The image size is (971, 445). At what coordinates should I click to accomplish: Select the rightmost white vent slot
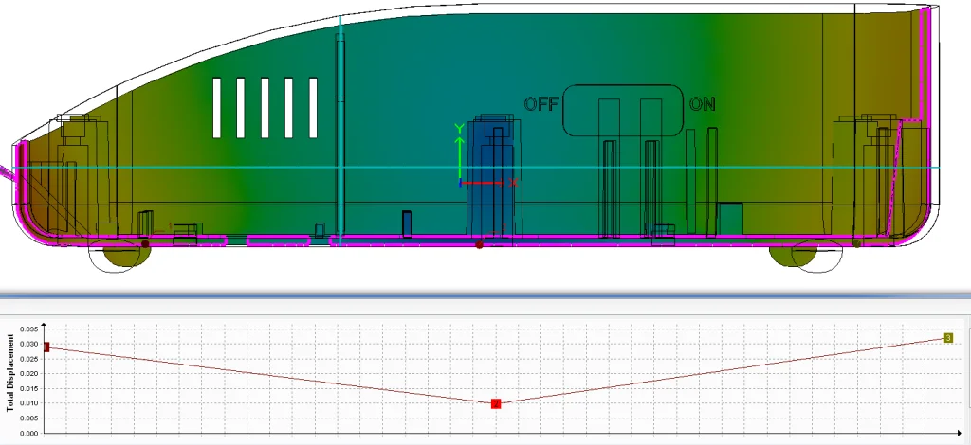point(313,108)
